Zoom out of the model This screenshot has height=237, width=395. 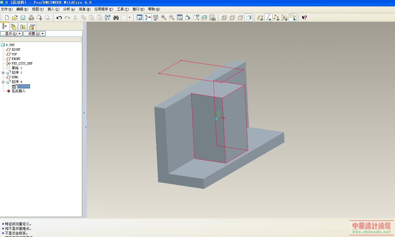tap(172, 18)
